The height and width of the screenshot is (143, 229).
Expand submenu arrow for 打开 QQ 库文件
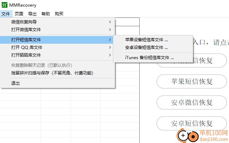click(x=110, y=48)
